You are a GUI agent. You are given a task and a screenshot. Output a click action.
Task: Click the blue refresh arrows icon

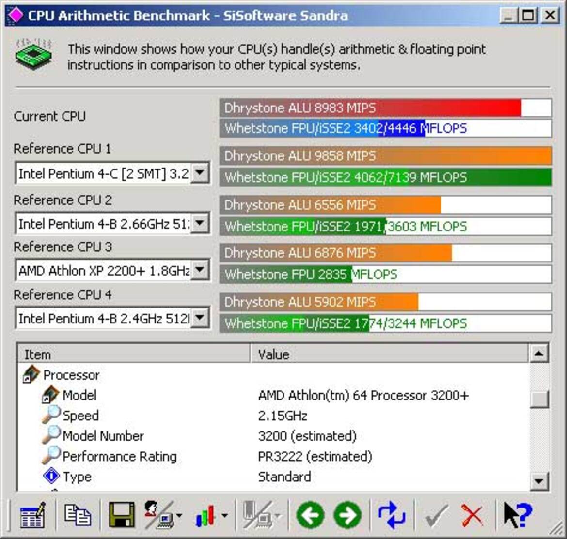tap(392, 515)
